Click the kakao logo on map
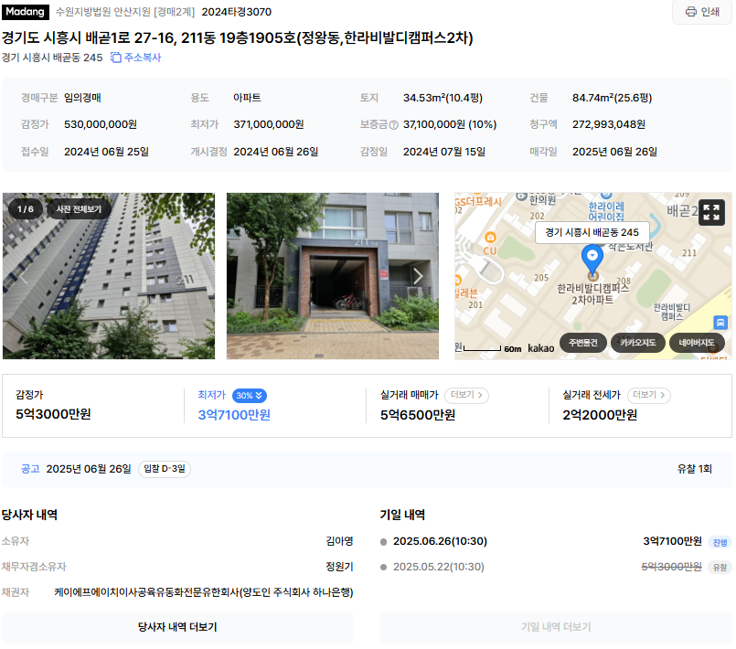This screenshot has height=649, width=736. [540, 348]
